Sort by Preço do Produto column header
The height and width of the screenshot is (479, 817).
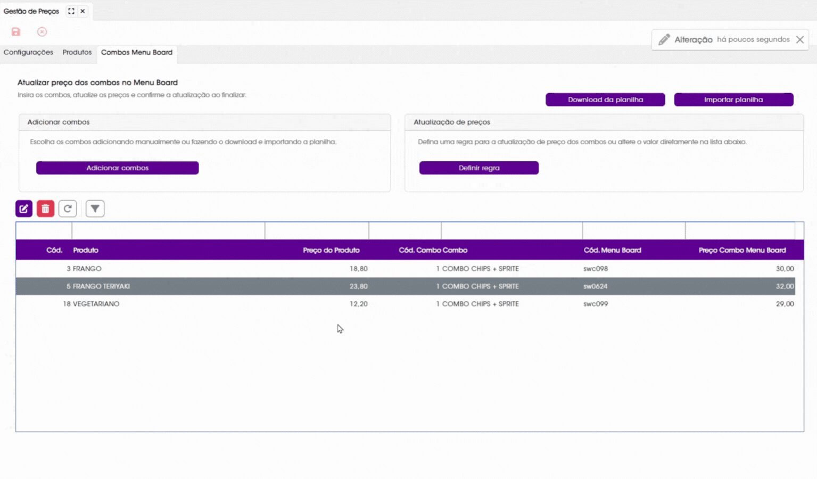(331, 250)
